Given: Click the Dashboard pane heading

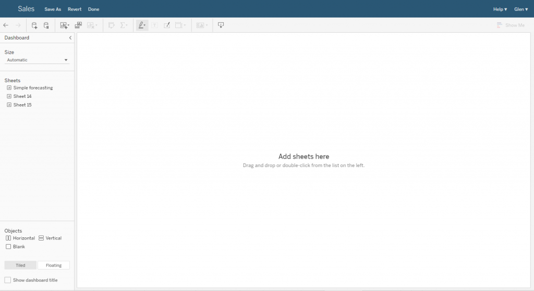Looking at the screenshot, I should click(17, 37).
